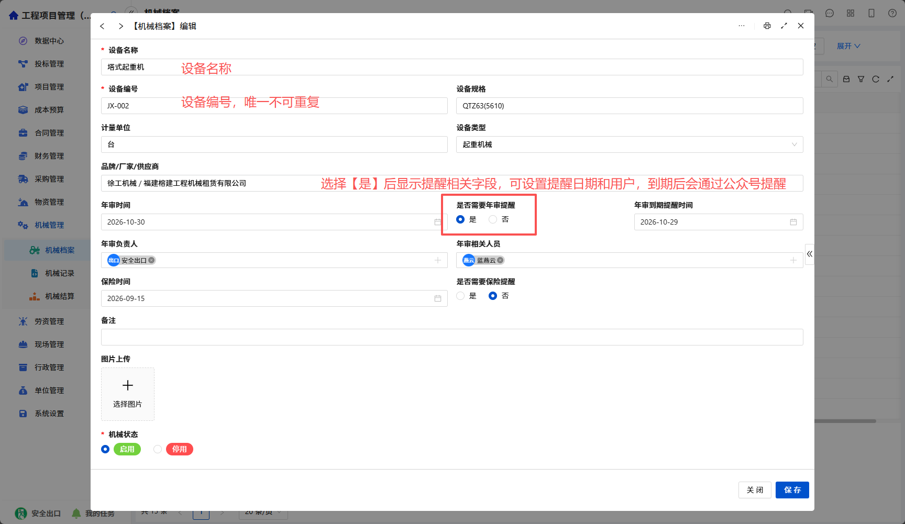905x524 pixels.
Task: Click the 保存 button
Action: click(792, 490)
